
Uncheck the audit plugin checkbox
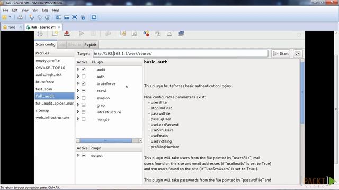[x=84, y=69]
